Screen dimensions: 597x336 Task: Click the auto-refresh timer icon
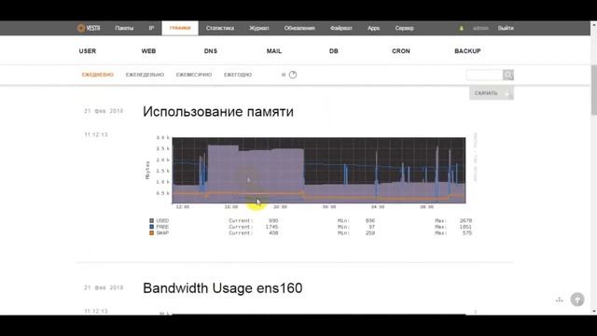pyautogui.click(x=293, y=75)
